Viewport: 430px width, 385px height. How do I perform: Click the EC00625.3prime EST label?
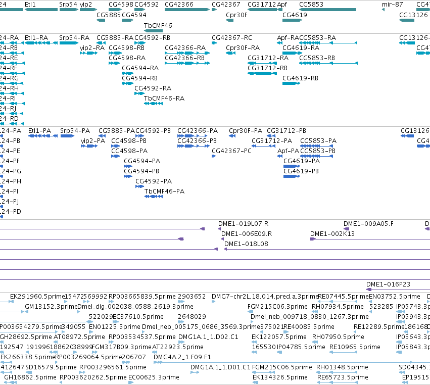coord(154,377)
